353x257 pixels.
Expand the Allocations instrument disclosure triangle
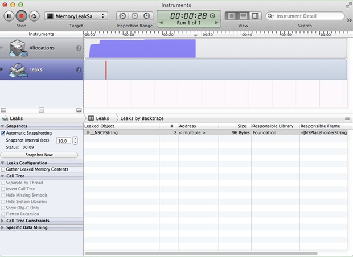(x=2, y=48)
